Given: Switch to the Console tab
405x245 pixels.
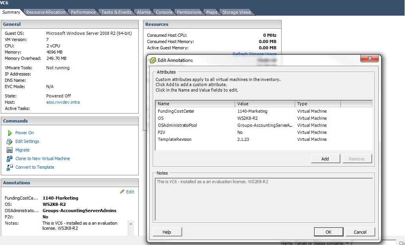Looking at the screenshot, I should point(164,12).
